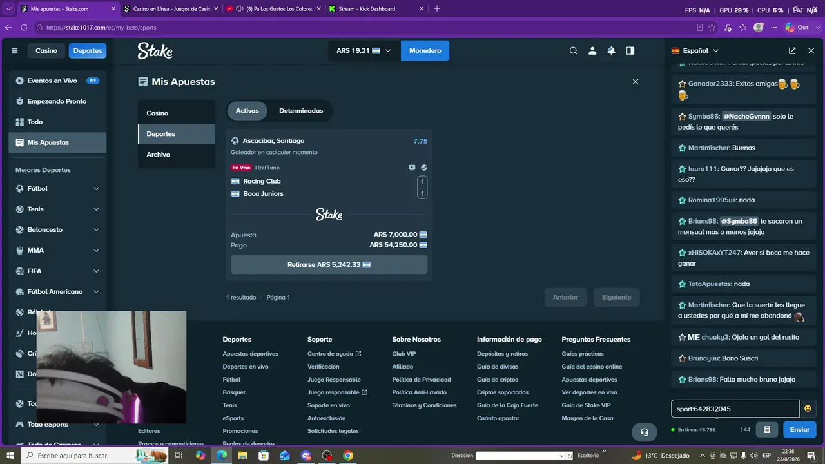Open the live stream icon on the bet card
This screenshot has height=464, width=825.
click(x=412, y=168)
